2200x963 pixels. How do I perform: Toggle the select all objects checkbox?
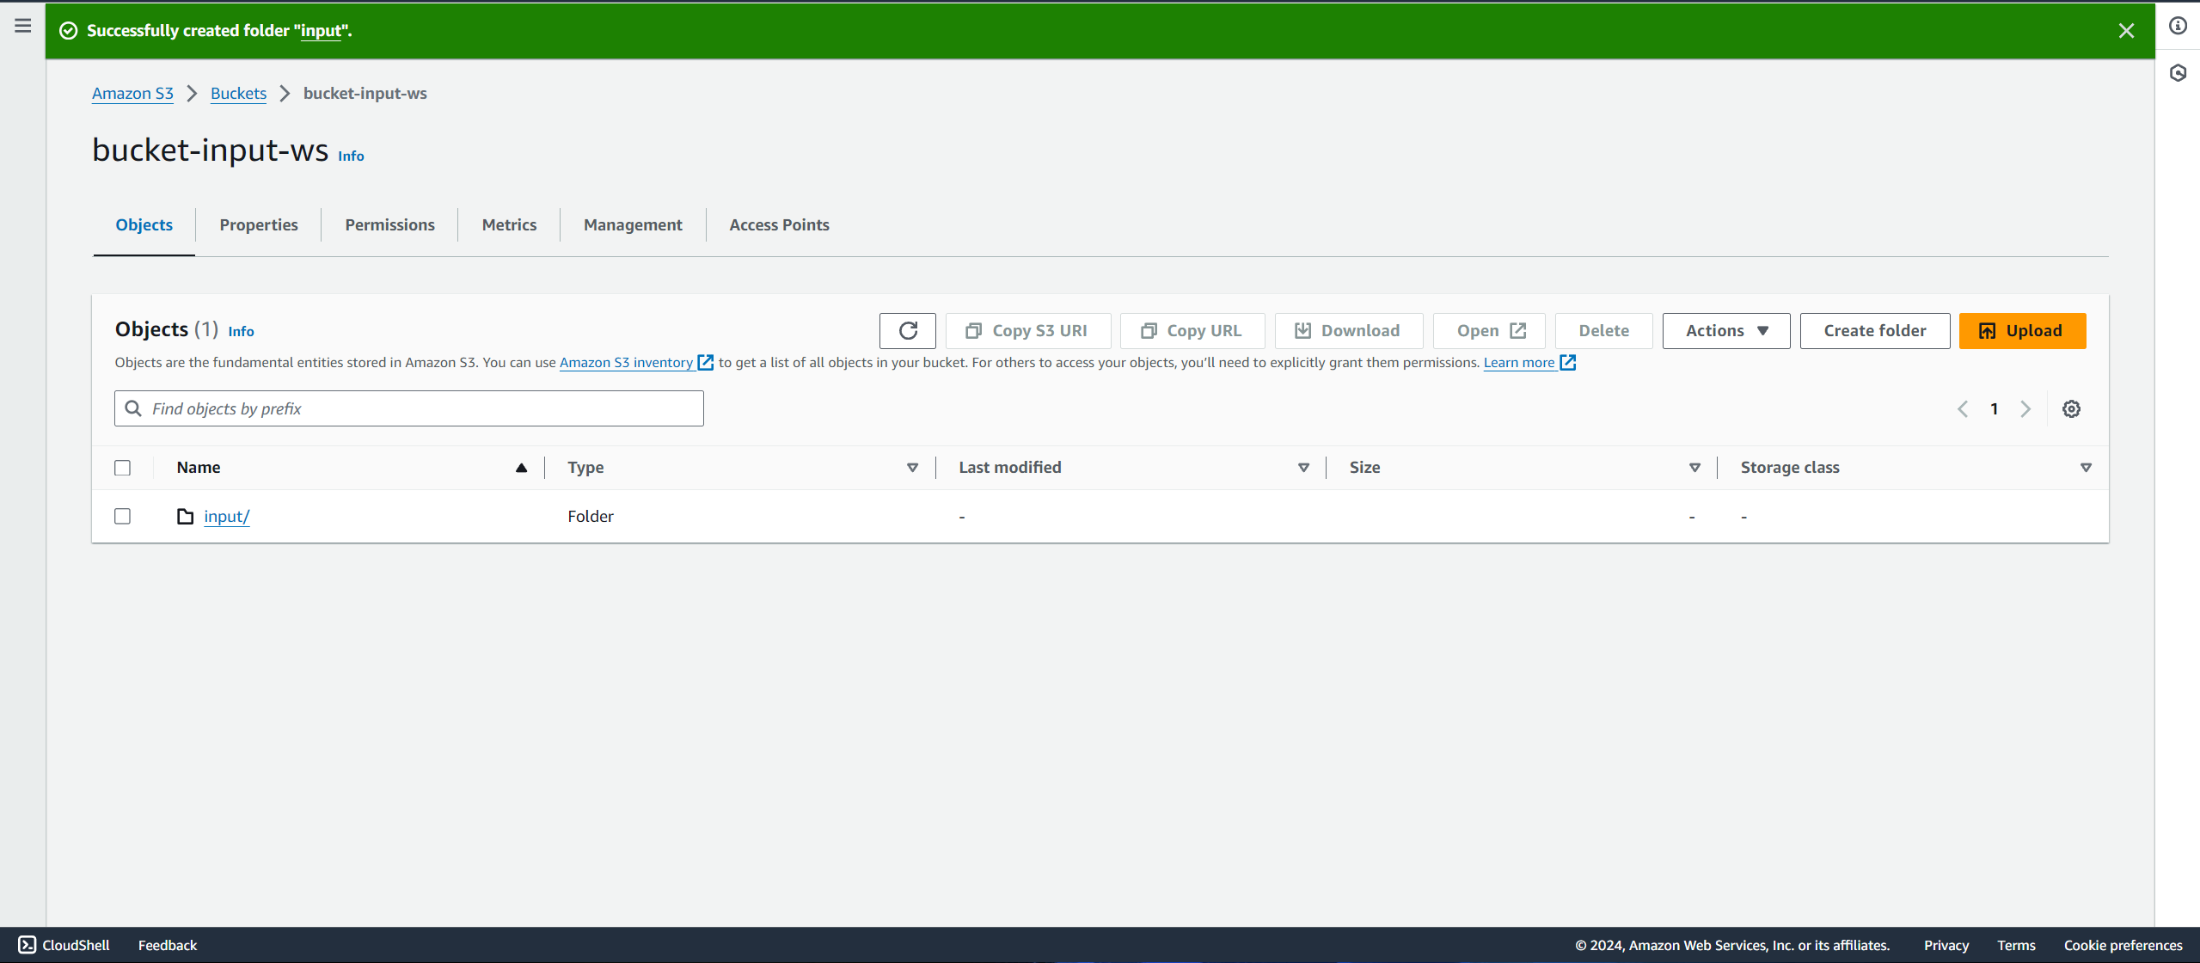122,468
